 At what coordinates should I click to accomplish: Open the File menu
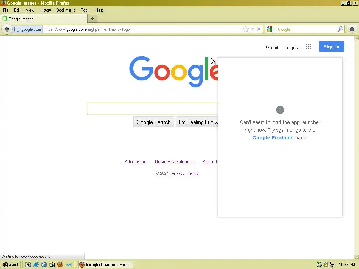click(x=6, y=10)
